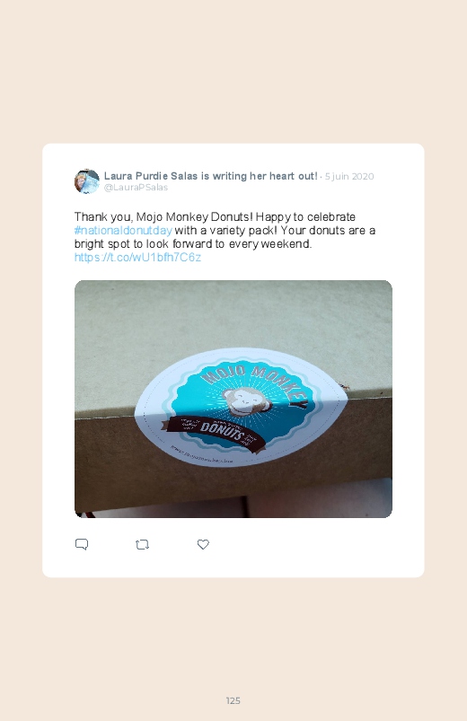Click the website URL on sticker bottom
Image resolution: width=467 pixels, height=721 pixels.
201,454
